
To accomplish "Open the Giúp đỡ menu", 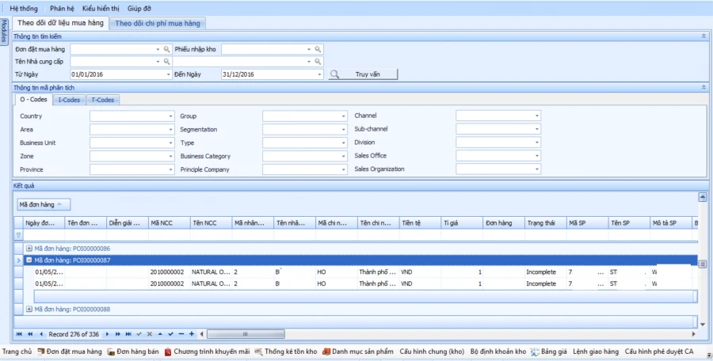I will [x=139, y=8].
